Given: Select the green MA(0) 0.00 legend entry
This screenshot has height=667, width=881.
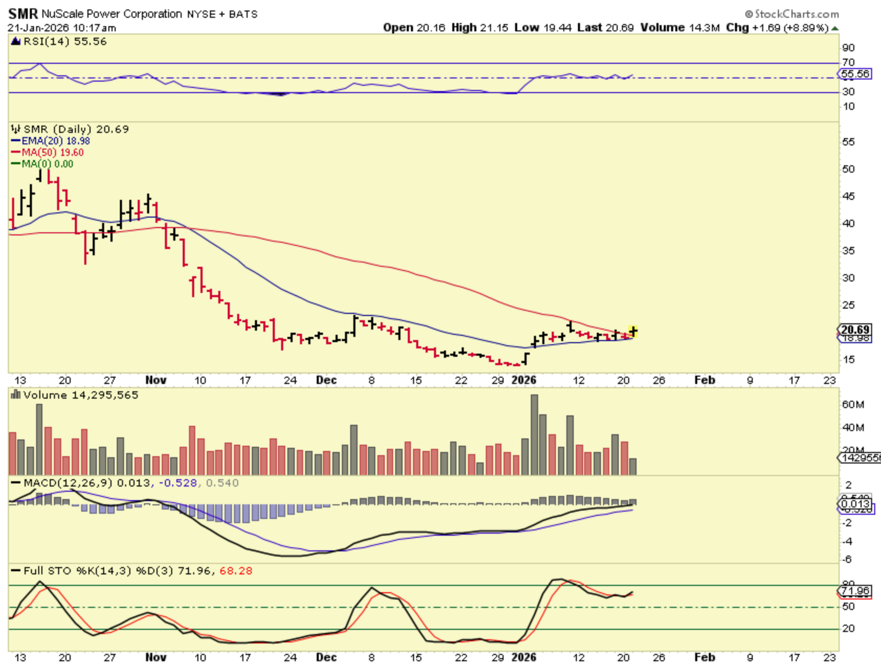Looking at the screenshot, I should pyautogui.click(x=42, y=164).
